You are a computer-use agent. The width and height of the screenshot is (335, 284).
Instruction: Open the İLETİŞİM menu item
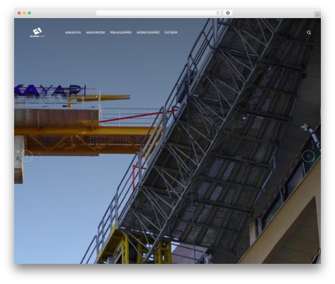click(171, 32)
